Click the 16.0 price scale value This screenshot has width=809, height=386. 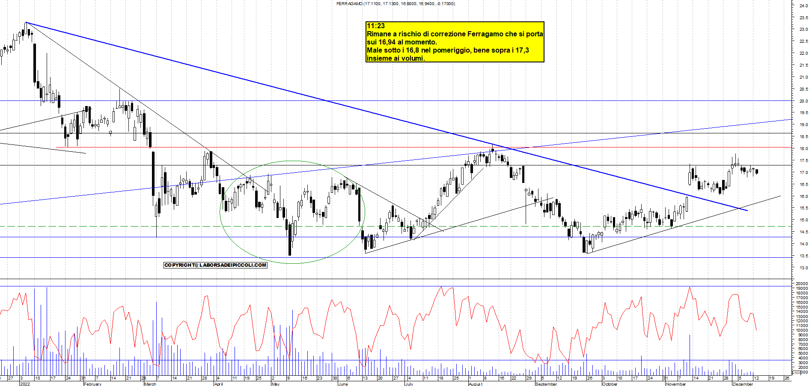pyautogui.click(x=803, y=197)
